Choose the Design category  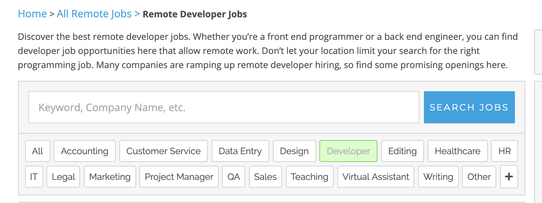(x=295, y=151)
